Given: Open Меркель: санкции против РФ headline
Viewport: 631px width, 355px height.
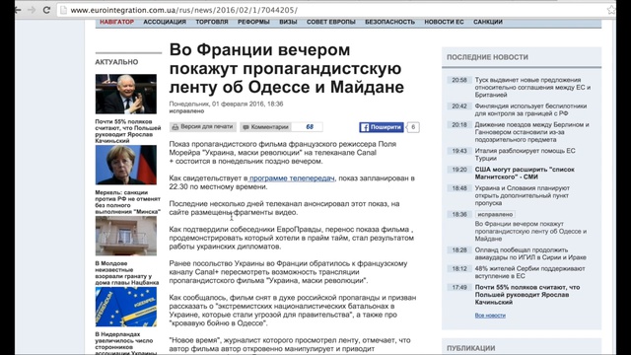Looking at the screenshot, I should [x=127, y=202].
